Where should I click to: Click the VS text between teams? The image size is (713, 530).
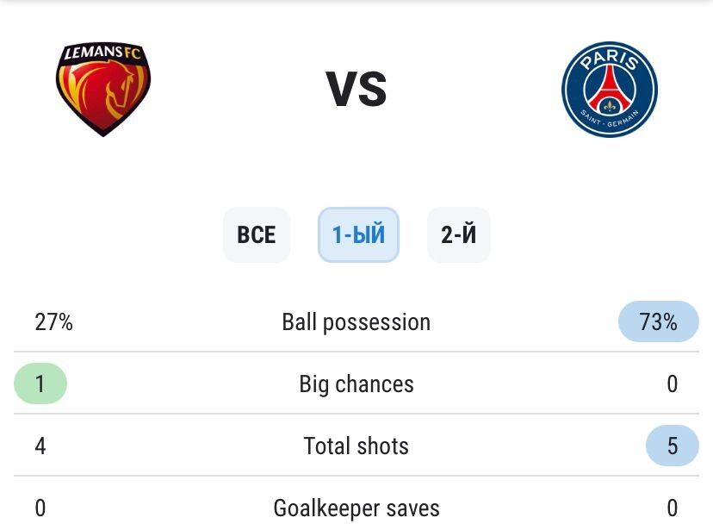click(x=356, y=89)
